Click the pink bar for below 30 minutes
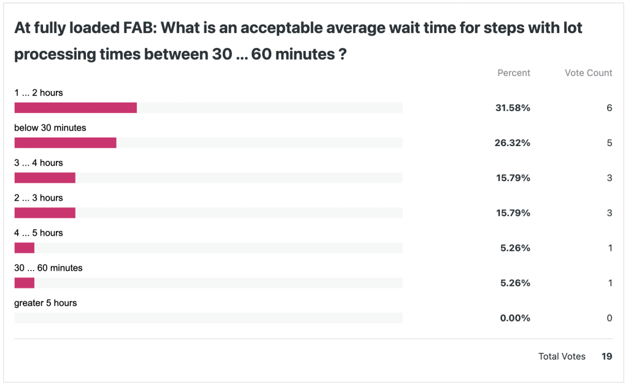 point(65,143)
